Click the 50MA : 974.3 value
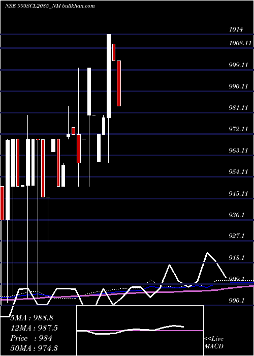254x356 pixels. click(x=34, y=348)
